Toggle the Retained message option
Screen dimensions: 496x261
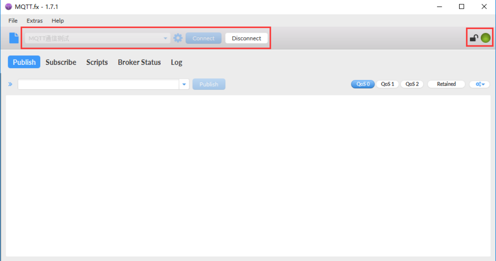pos(446,84)
